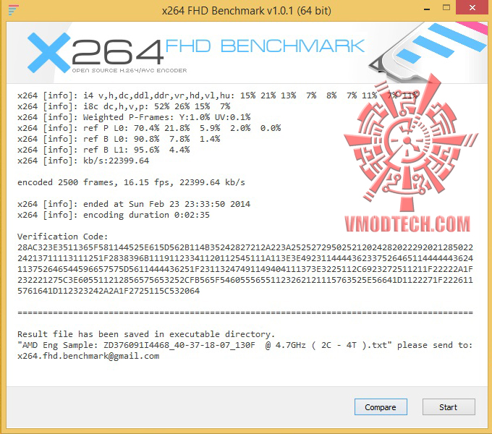Click the first line of verification code
The width and height of the screenshot is (492, 434).
(x=245, y=247)
